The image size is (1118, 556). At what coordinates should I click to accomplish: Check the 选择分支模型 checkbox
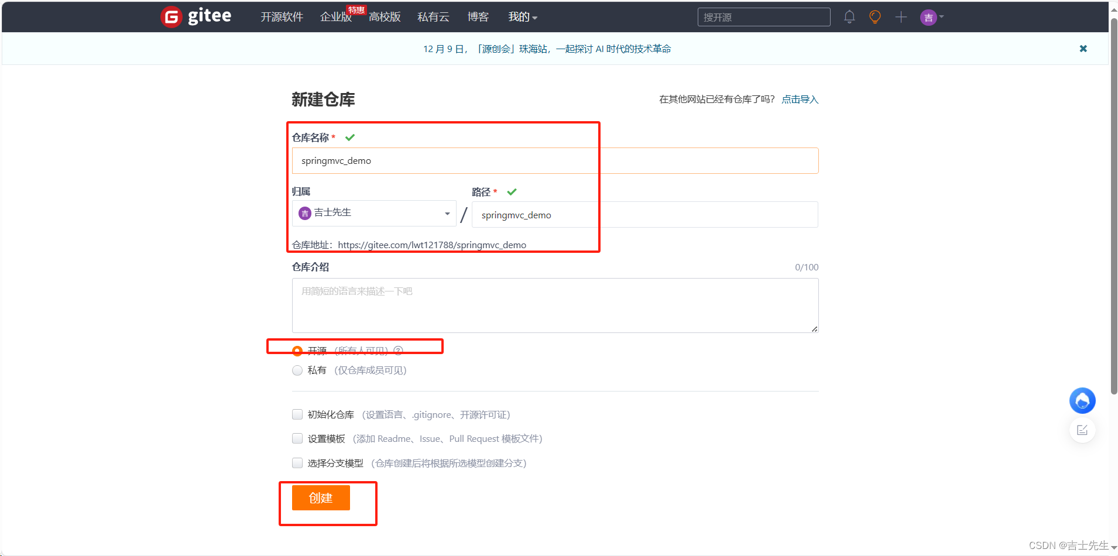point(297,463)
